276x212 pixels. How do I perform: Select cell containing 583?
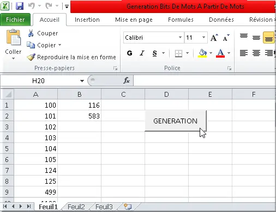80,116
